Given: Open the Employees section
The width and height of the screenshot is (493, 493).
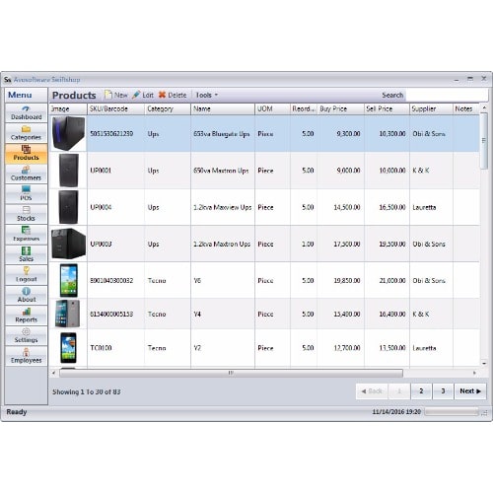Looking at the screenshot, I should [x=27, y=356].
